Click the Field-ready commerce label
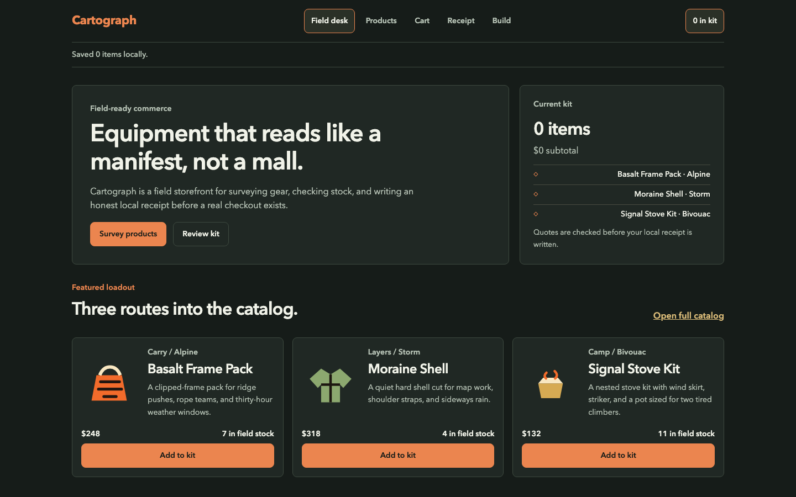Image resolution: width=796 pixels, height=497 pixels. [x=130, y=108]
